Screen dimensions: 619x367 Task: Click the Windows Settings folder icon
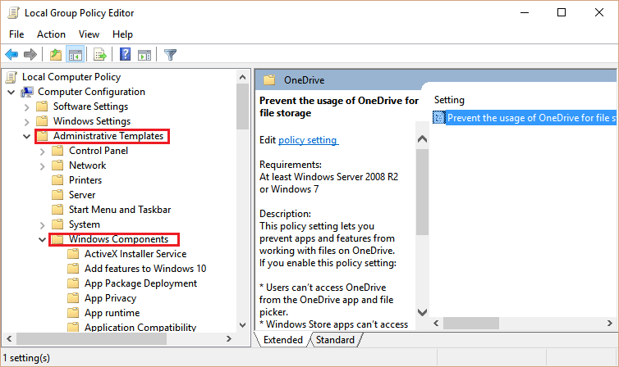pyautogui.click(x=42, y=121)
